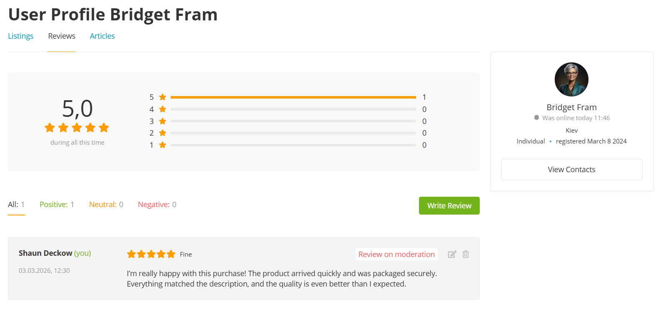
Task: Click the View Contacts button
Action: click(571, 169)
